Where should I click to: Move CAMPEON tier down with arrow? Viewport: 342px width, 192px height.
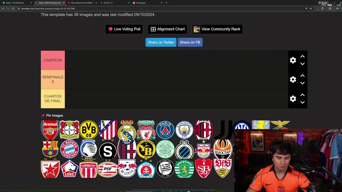302,64
